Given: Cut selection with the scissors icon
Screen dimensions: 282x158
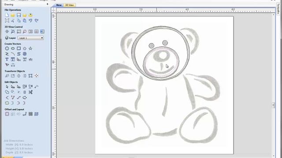Looking at the screenshot, I should [13, 21].
